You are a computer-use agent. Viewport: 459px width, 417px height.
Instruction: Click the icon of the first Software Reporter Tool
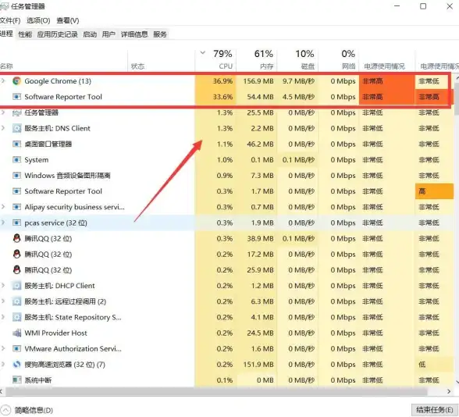(x=16, y=97)
